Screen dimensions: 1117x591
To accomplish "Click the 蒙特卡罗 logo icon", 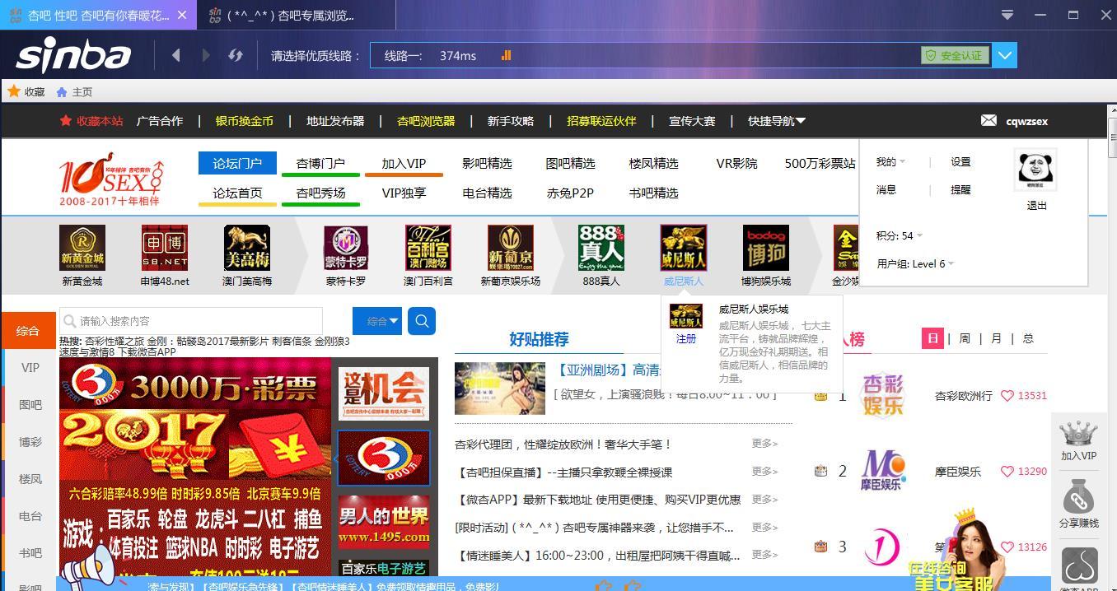I will point(346,248).
